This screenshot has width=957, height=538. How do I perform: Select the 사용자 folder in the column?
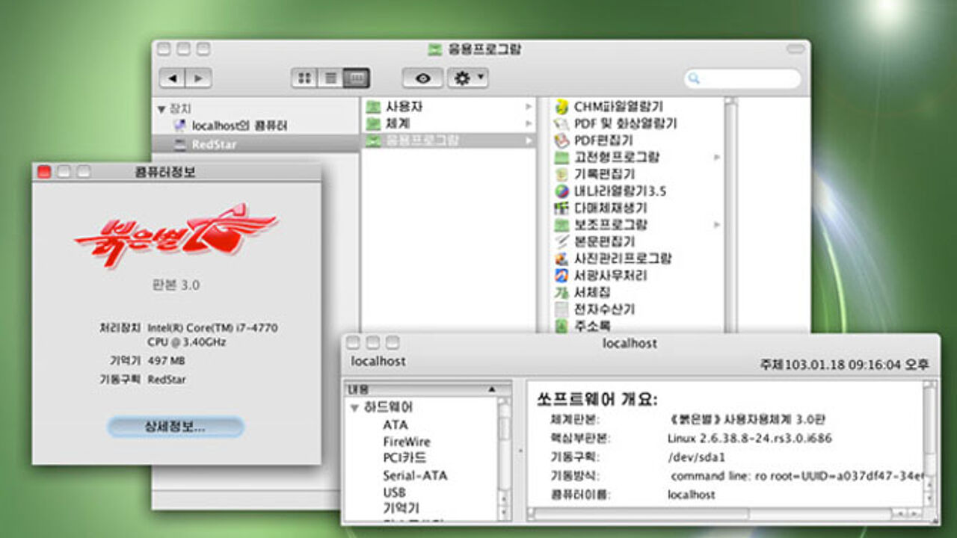404,107
